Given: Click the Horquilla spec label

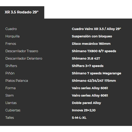Looking at the screenshot, I should click(x=12, y=36).
